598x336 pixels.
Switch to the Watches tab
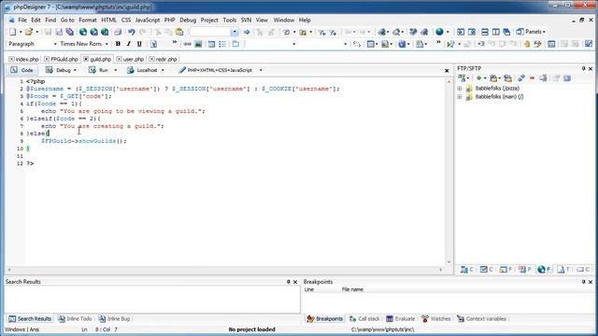[x=436, y=319]
